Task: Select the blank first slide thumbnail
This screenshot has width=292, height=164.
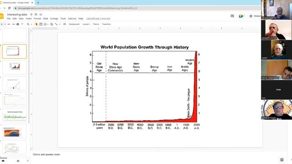Action: click(15, 36)
